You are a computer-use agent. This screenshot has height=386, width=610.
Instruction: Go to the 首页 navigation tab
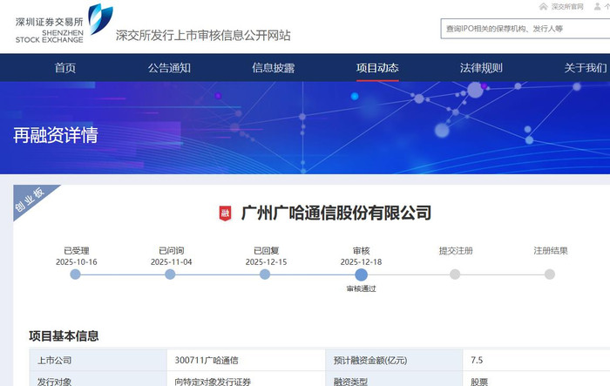(65, 68)
